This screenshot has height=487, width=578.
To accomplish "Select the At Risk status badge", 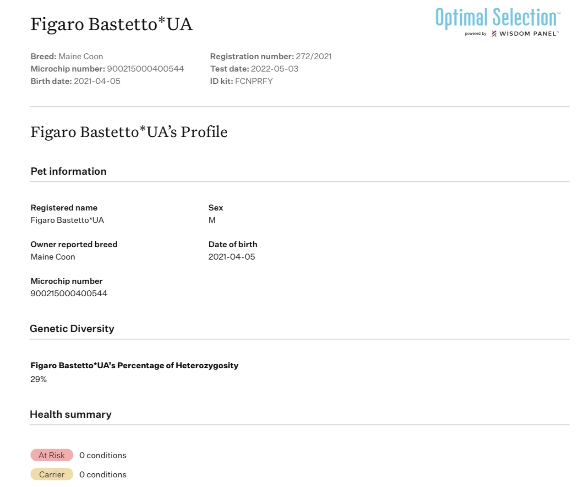I will (52, 455).
